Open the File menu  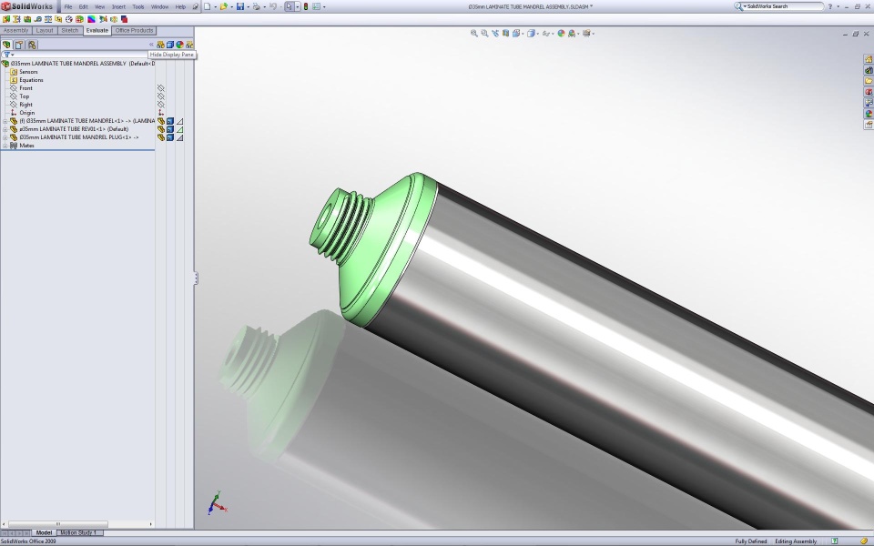click(x=68, y=6)
